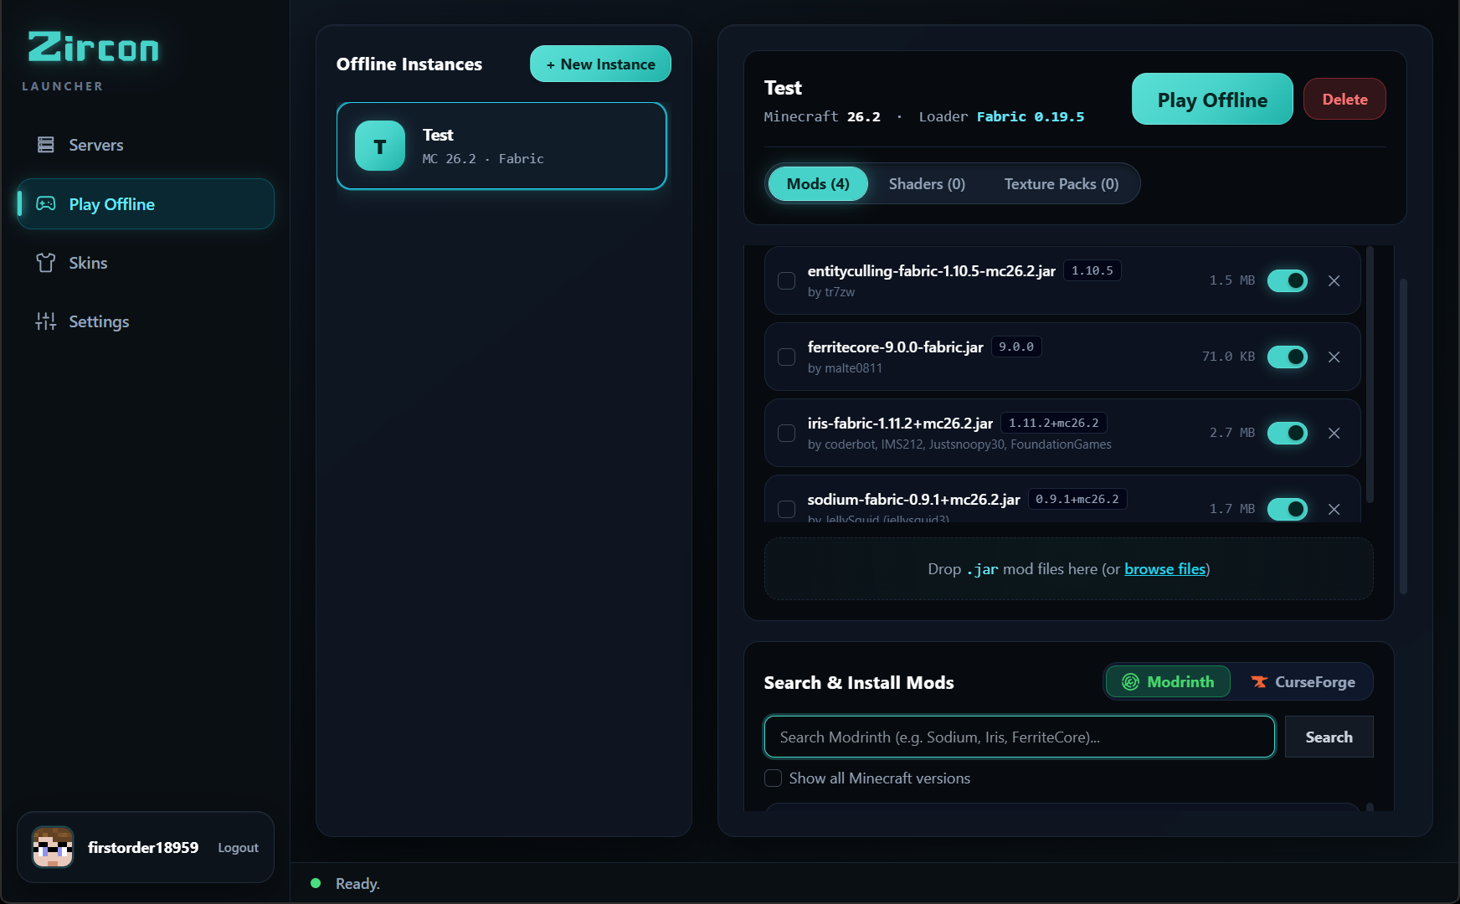
Task: Select Modrinth as mod source
Action: [1168, 682]
